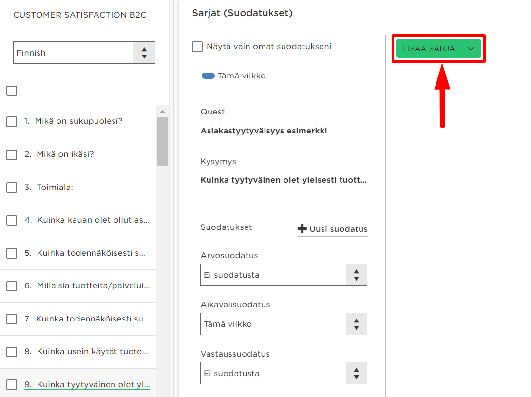Click the scroll up arrow in question list

[x=163, y=112]
